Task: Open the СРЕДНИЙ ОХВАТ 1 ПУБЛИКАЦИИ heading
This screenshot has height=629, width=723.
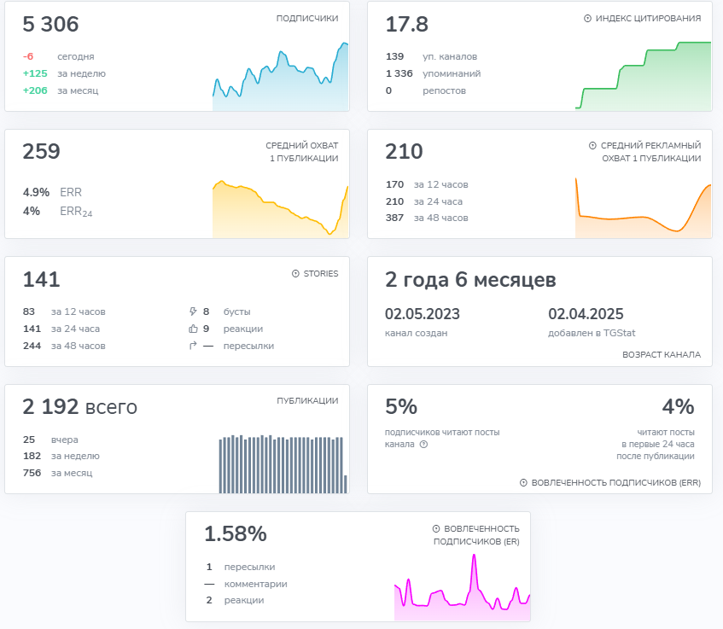Action: coord(301,152)
